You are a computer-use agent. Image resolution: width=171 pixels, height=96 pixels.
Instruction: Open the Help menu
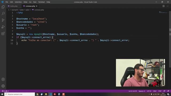tap(48, 2)
